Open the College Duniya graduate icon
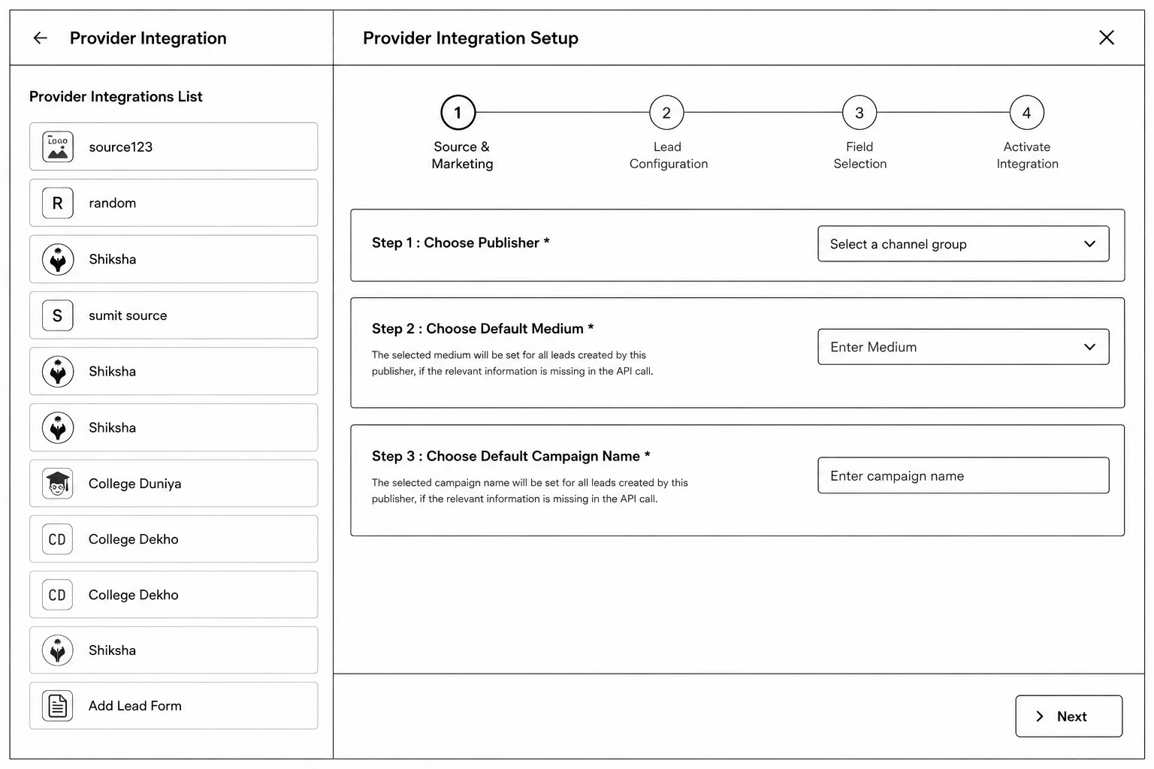1154x769 pixels. (x=58, y=484)
